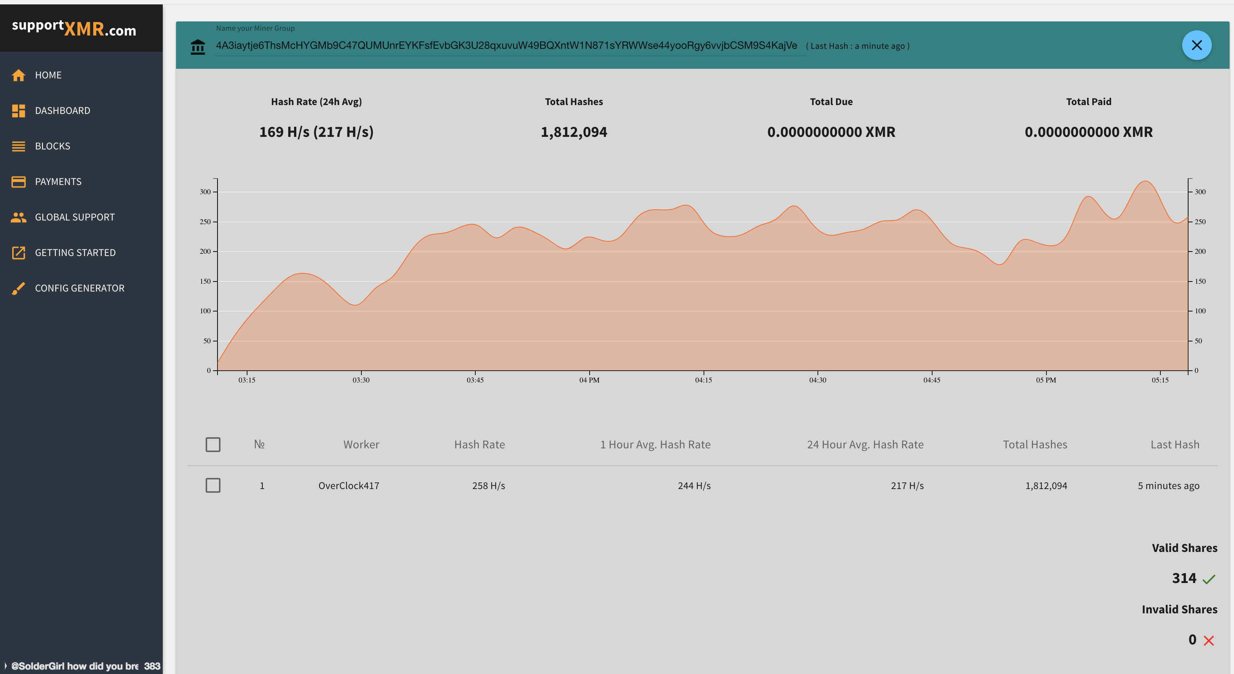Click the OverClock417 worker name

(348, 485)
